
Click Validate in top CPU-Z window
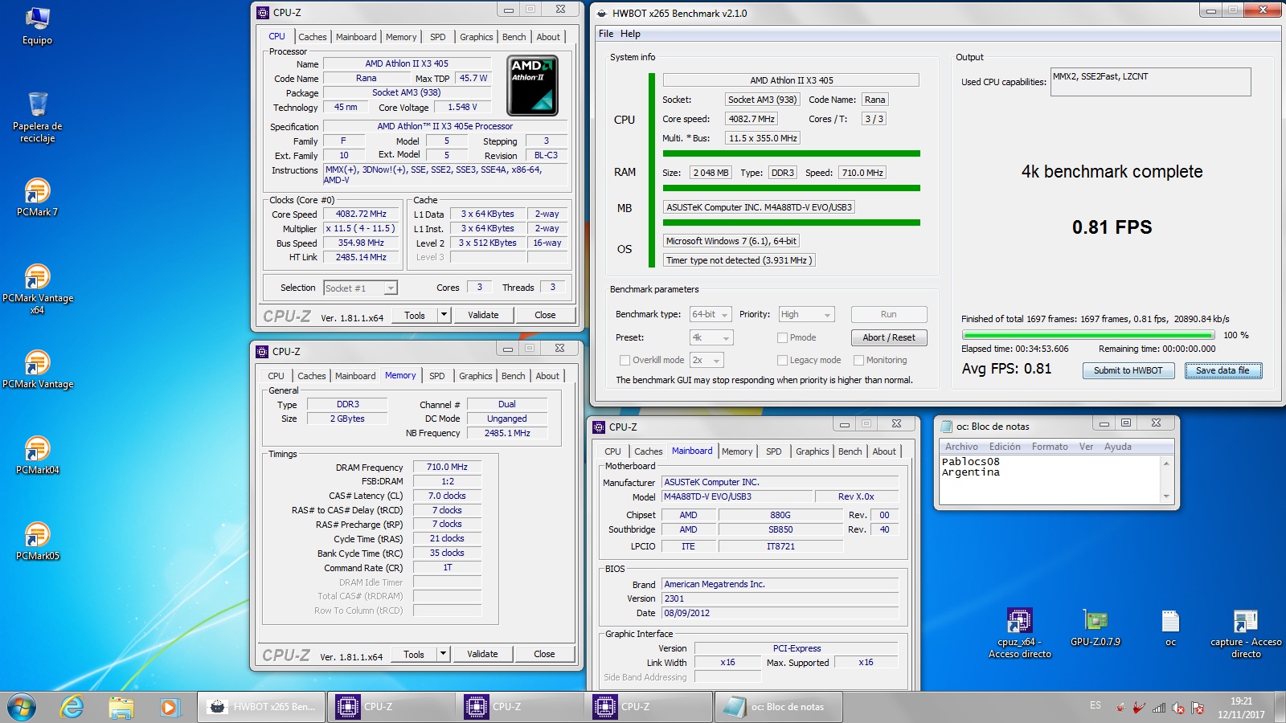click(483, 315)
